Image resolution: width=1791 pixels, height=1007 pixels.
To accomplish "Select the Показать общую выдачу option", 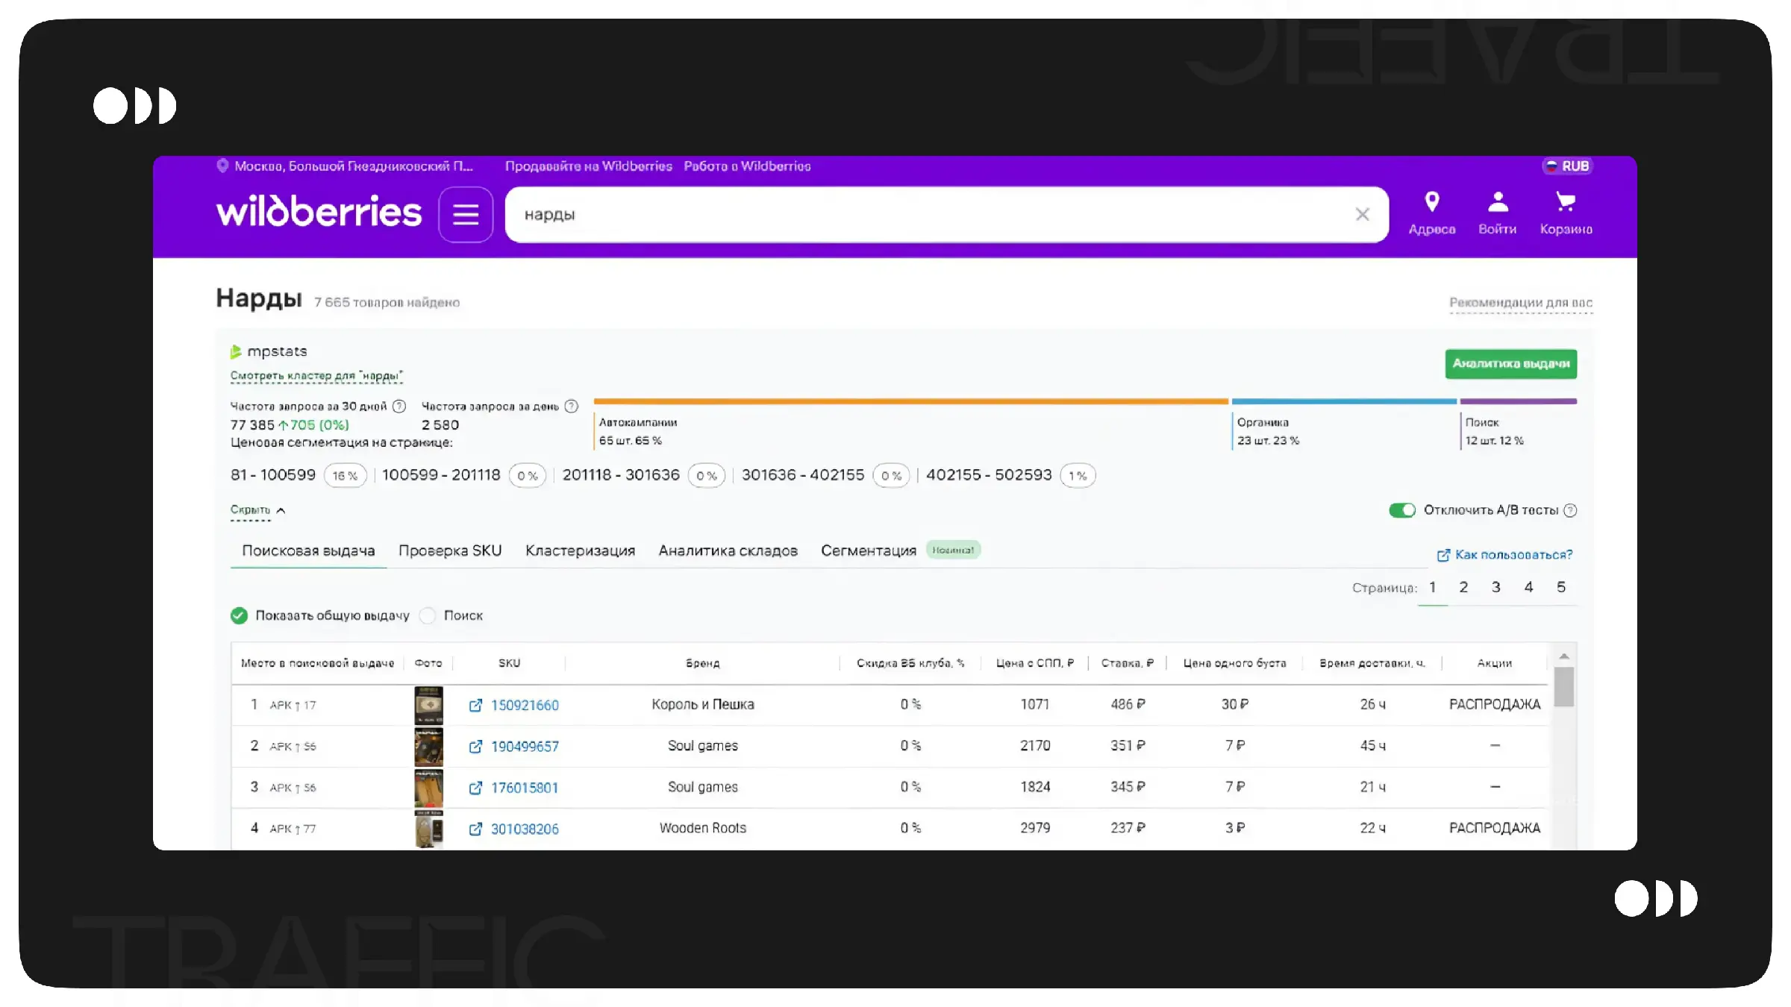I will point(239,615).
